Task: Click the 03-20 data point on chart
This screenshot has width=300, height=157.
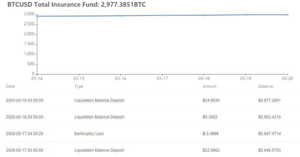Action: pos(288,15)
